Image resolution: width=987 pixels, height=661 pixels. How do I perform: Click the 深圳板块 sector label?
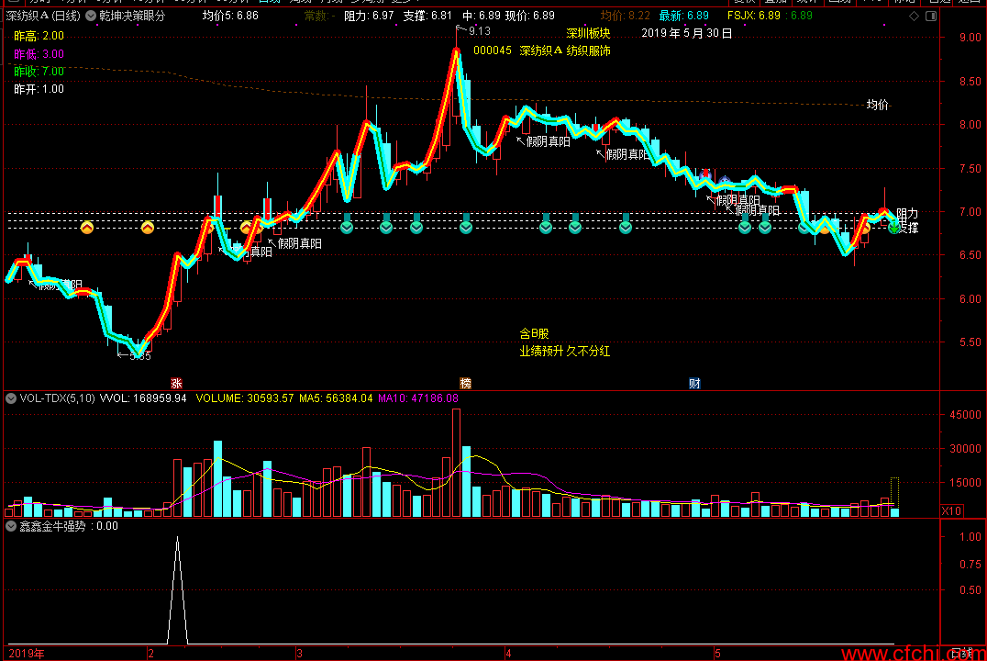tap(588, 33)
